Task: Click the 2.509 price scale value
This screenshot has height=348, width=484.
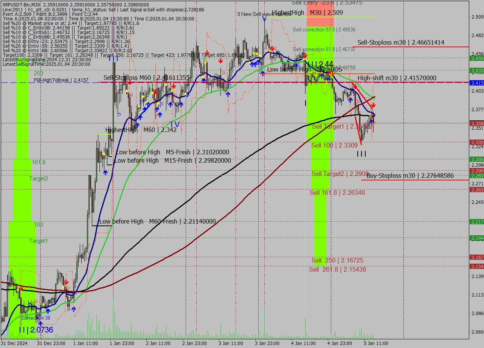Action: coord(477,17)
